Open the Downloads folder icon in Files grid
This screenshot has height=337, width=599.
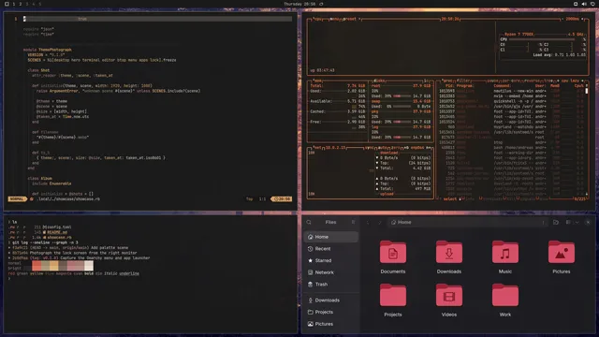[449, 253]
